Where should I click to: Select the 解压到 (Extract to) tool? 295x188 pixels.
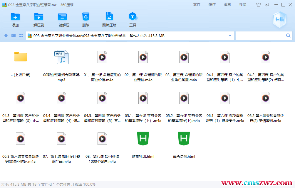point(38,19)
